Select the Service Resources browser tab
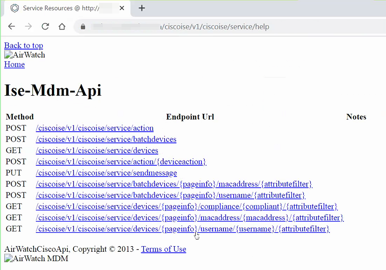This screenshot has width=386, height=270. (x=61, y=8)
